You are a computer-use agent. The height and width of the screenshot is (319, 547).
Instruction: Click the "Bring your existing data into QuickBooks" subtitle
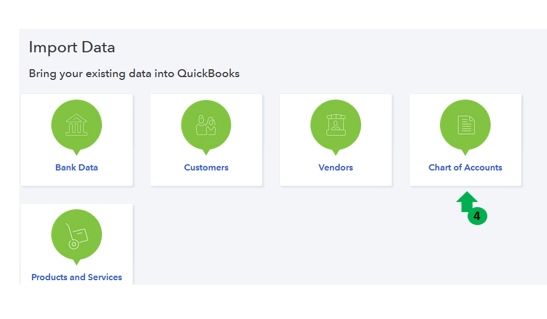(x=134, y=74)
